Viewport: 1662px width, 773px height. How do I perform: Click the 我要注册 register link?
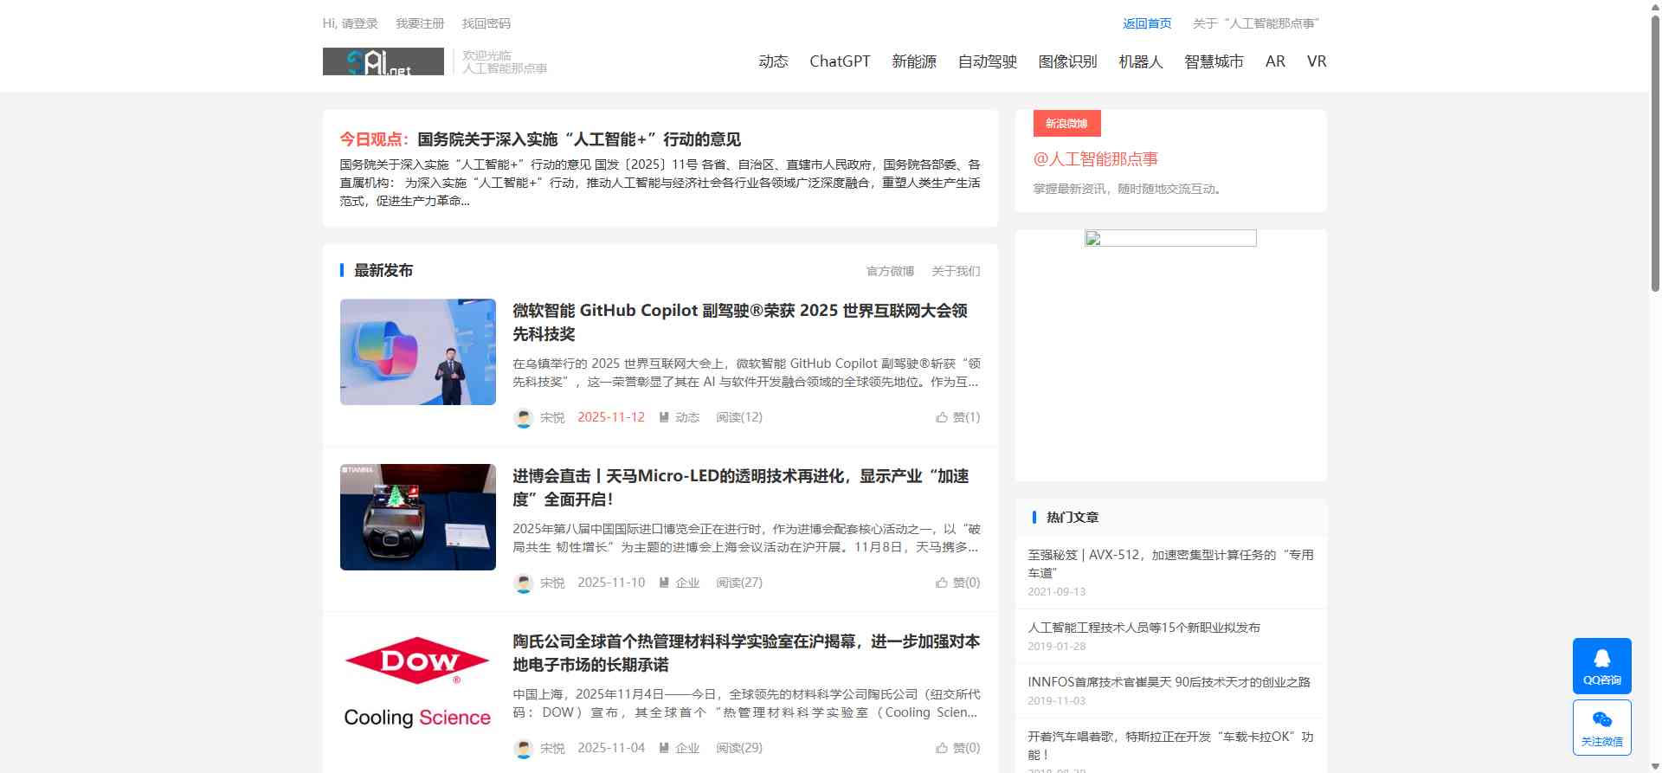420,23
